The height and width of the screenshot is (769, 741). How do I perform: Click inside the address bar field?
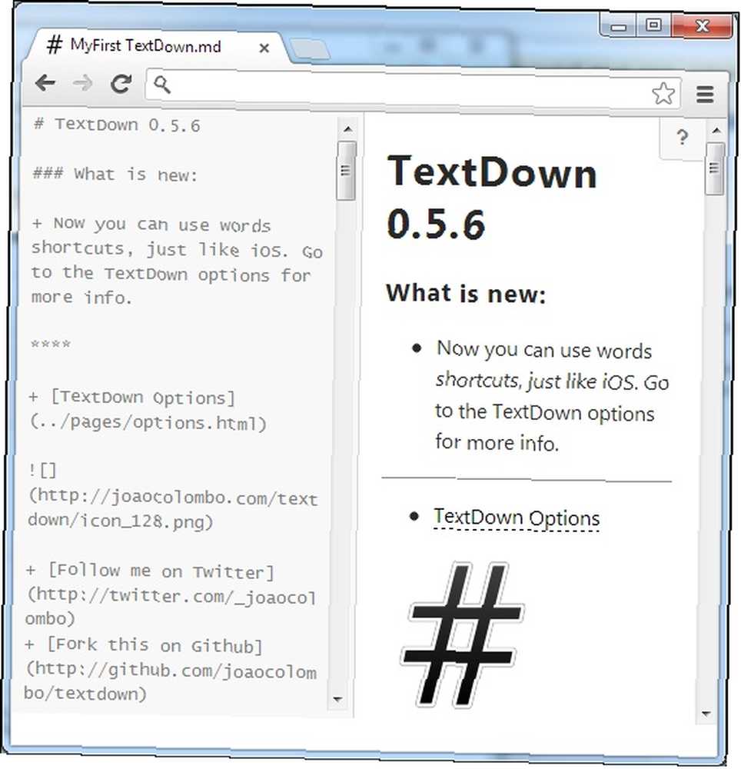412,88
